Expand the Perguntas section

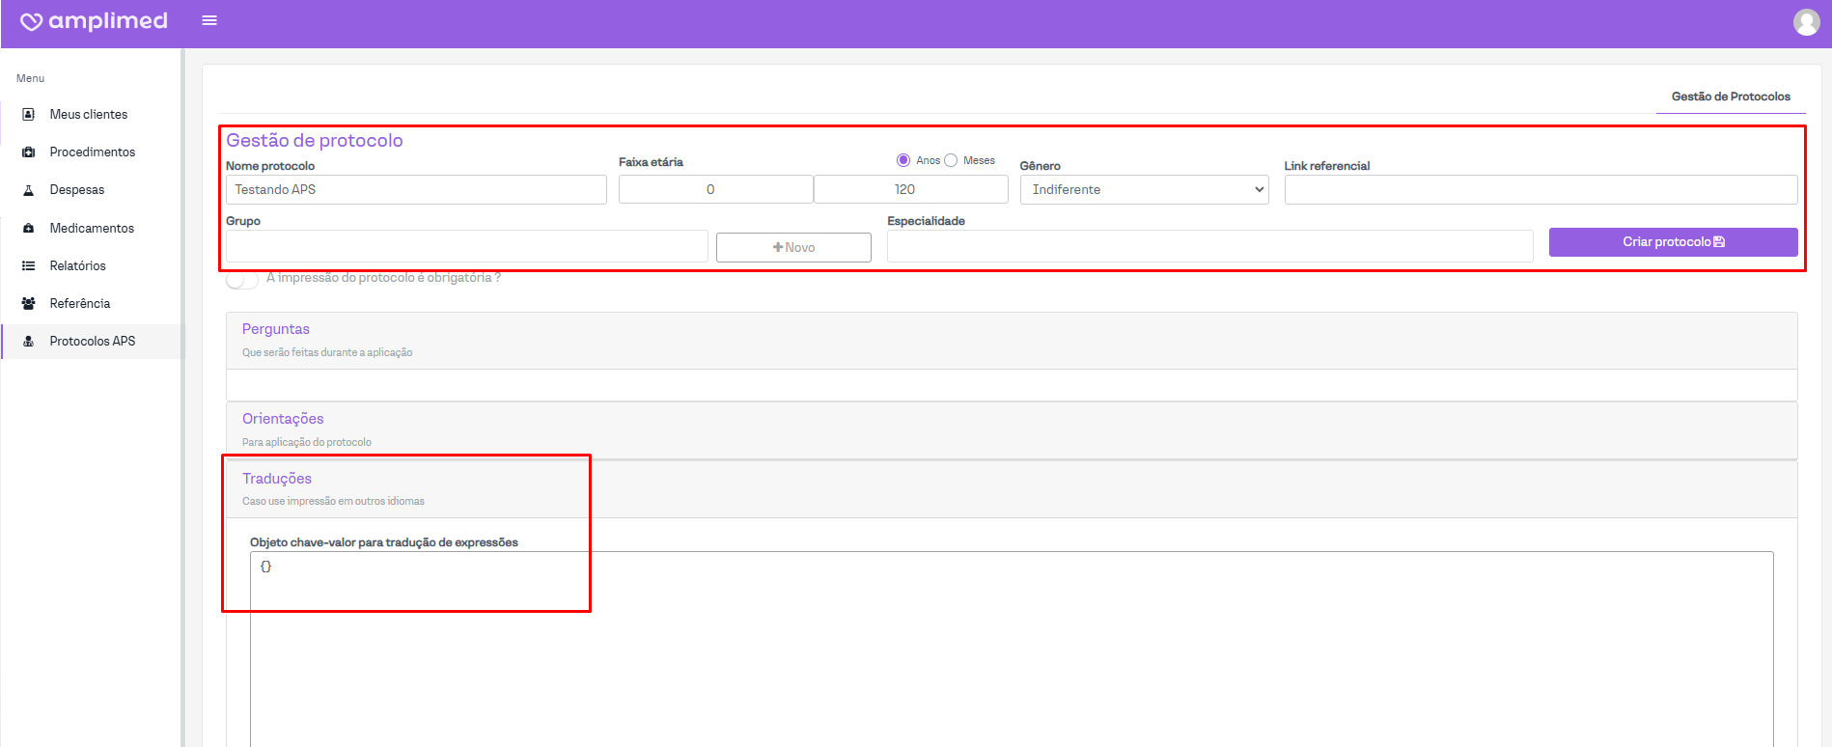(276, 329)
